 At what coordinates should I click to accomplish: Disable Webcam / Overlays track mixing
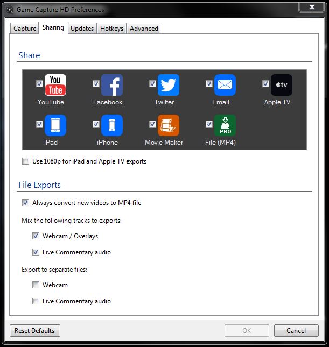[x=36, y=236]
